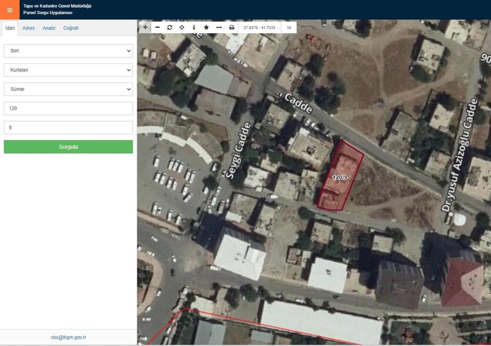The height and width of the screenshot is (346, 491).
Task: Select the measure distance arrow icon
Action: tap(219, 28)
